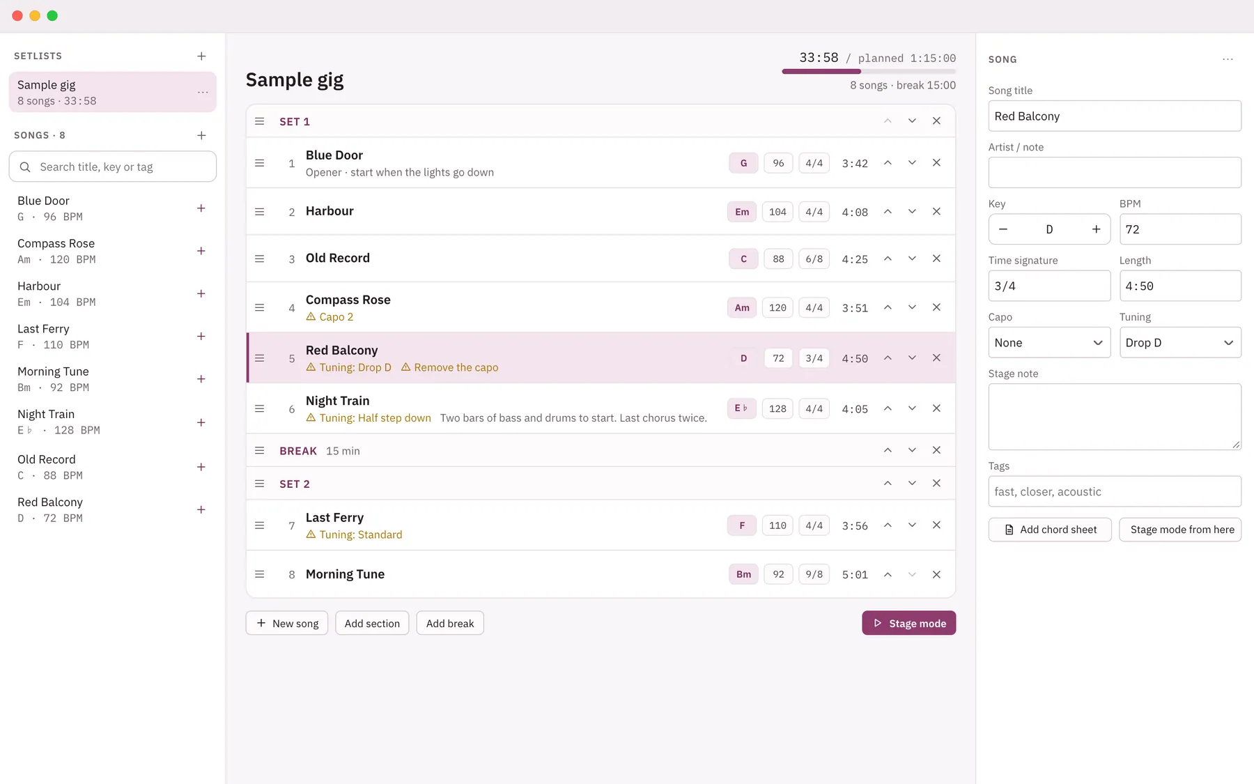The image size is (1254, 784).
Task: Click the Stage note text area
Action: tap(1115, 417)
